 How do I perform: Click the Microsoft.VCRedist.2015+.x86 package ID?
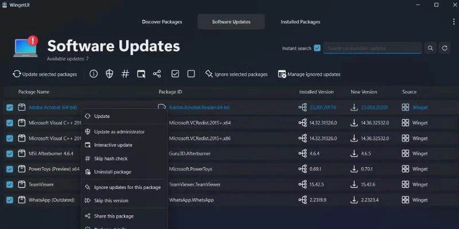point(200,138)
